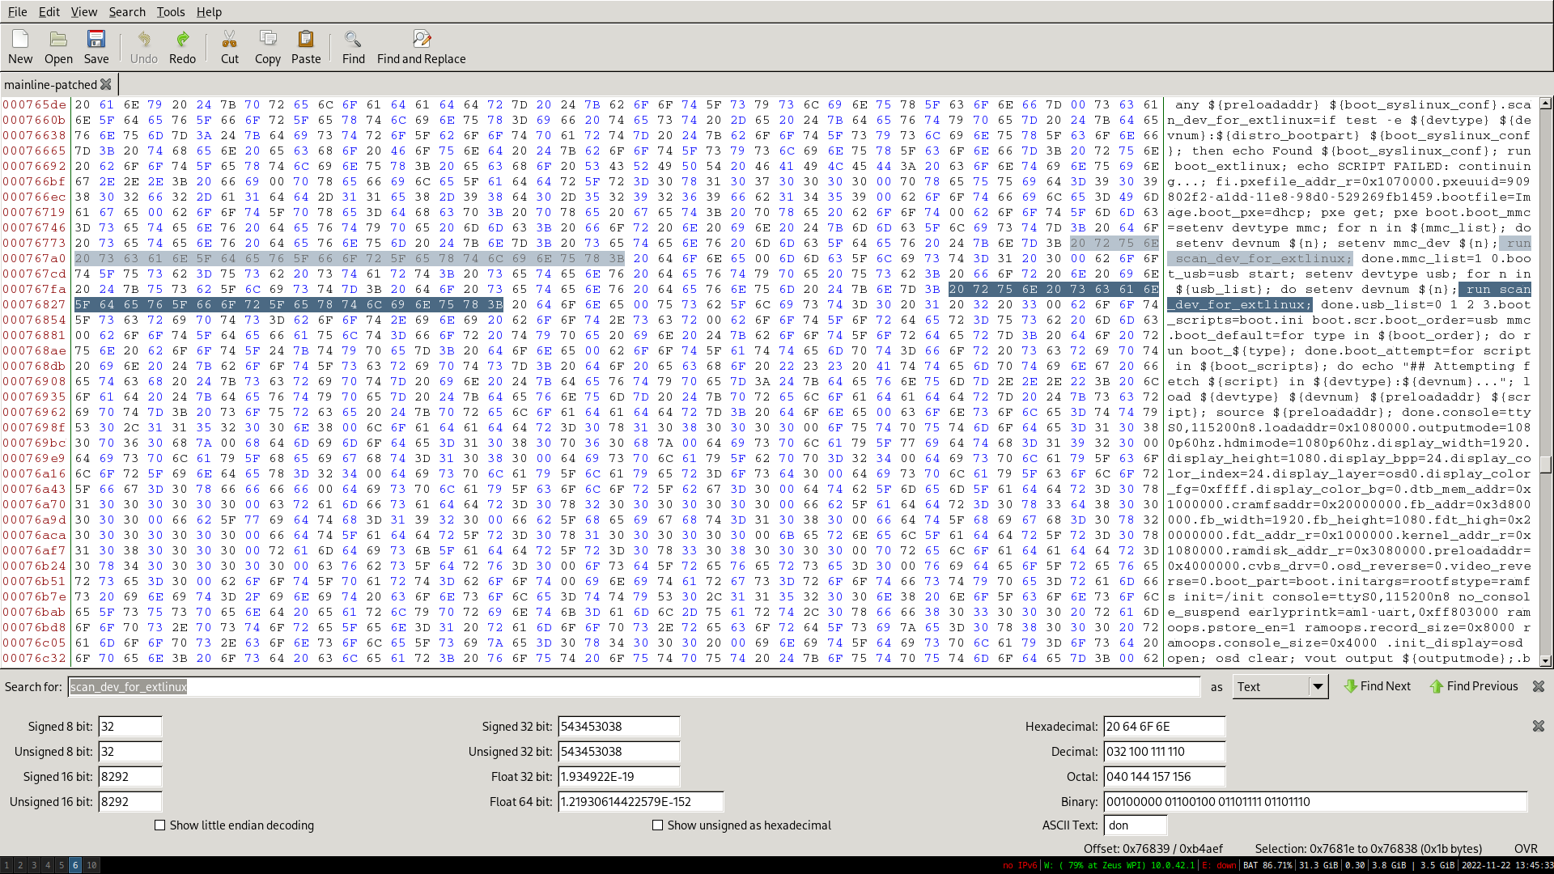Open the search type Text dropdown
The image size is (1554, 874).
[x=1280, y=687]
